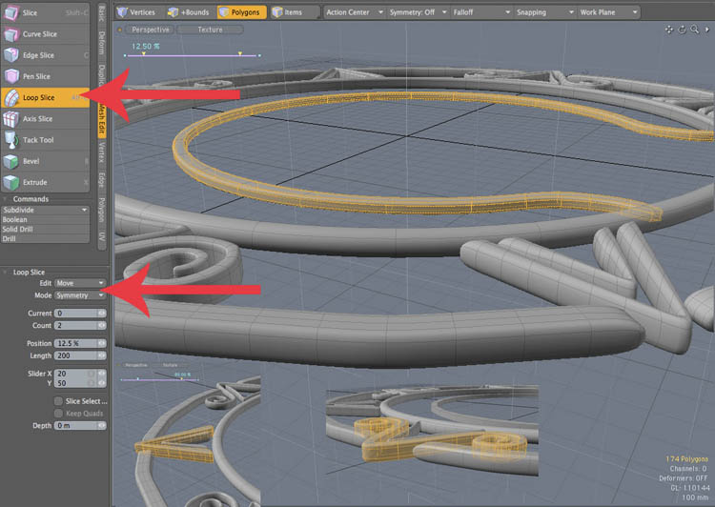The image size is (715, 507).
Task: Toggle the Keep Quads checkbox
Action: 58,414
